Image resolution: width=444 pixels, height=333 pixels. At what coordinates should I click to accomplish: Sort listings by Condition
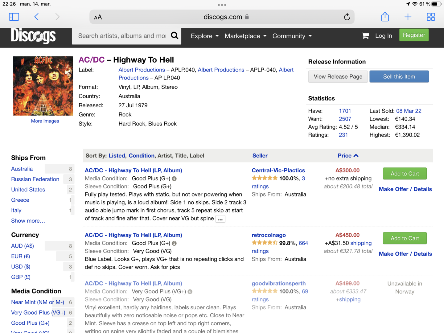[142, 156]
